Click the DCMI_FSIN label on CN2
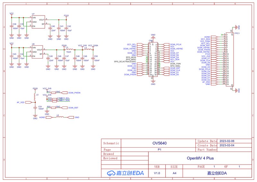The height and width of the screenshot is (182, 257). pyautogui.click(x=175, y=64)
